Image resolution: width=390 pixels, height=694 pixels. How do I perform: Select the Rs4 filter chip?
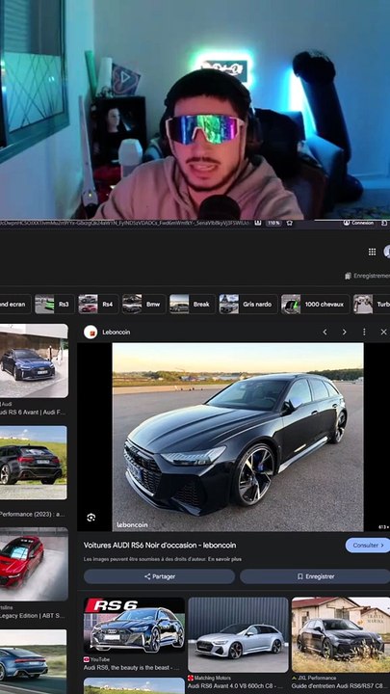(x=97, y=304)
